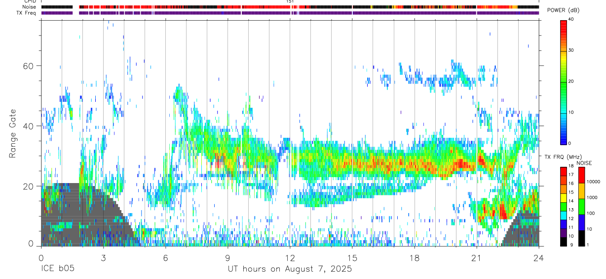The height and width of the screenshot is (279, 606).
Task: Select the 10 tick on power scale
Action: coord(571,112)
